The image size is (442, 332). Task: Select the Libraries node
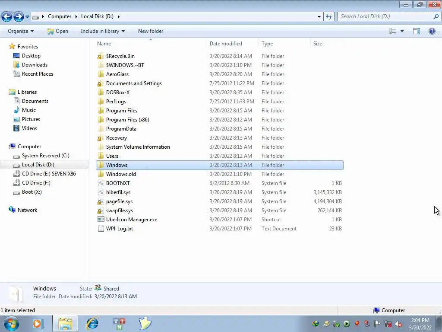coord(27,92)
